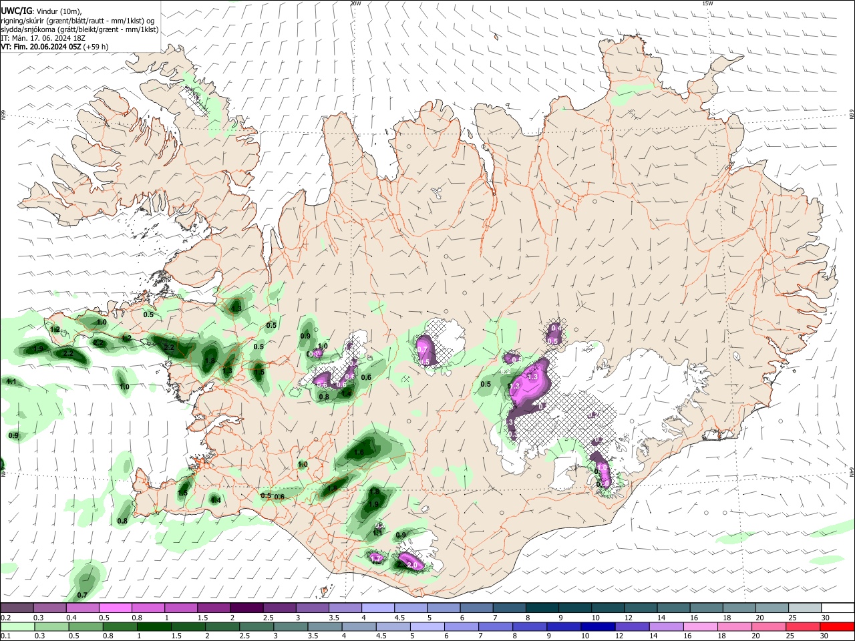Pick the darkest purple 2–2.5 top-row legend swatch
Screen dimensions: 855x641
[246, 608]
